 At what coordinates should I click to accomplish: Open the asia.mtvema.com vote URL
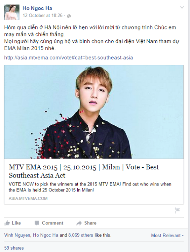(69, 57)
